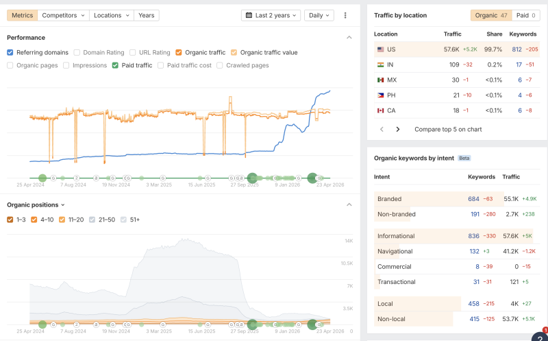This screenshot has width=548, height=341.
Task: Click Compare top 5 on chart
Action: point(447,129)
